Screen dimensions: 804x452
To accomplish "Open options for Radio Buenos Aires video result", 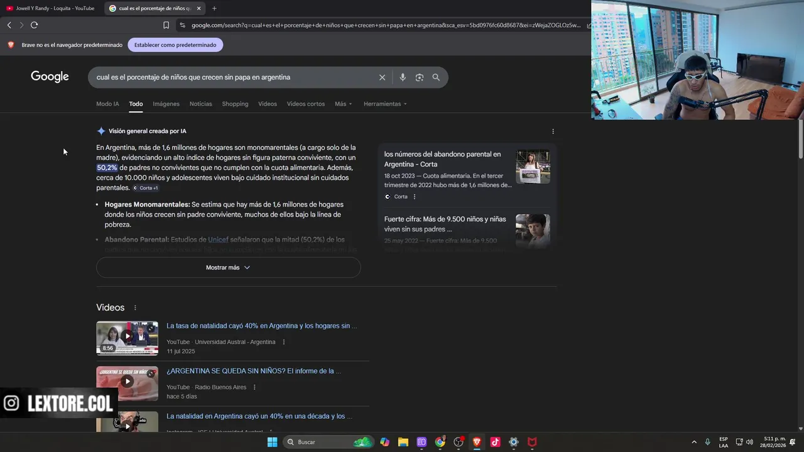I will click(x=254, y=387).
